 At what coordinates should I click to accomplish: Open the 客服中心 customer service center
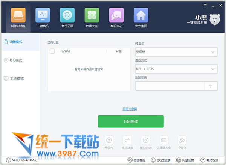[x=116, y=18]
